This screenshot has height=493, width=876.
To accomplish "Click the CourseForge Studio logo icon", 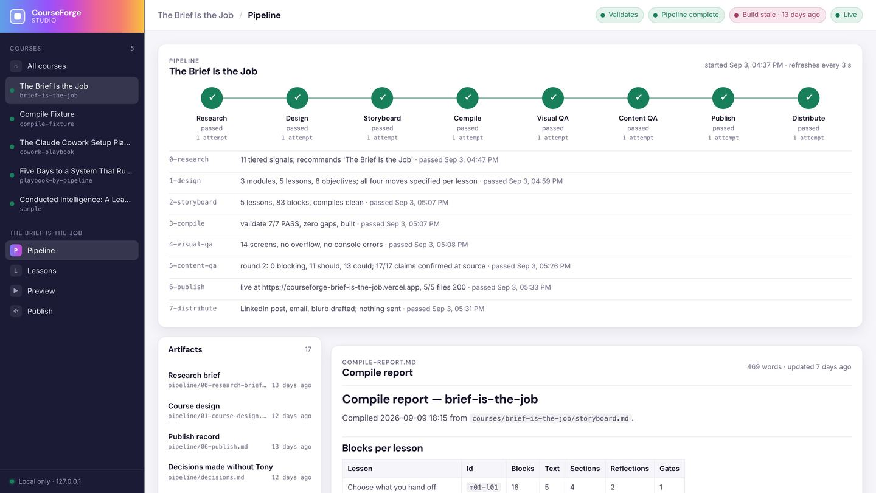I will (18, 16).
